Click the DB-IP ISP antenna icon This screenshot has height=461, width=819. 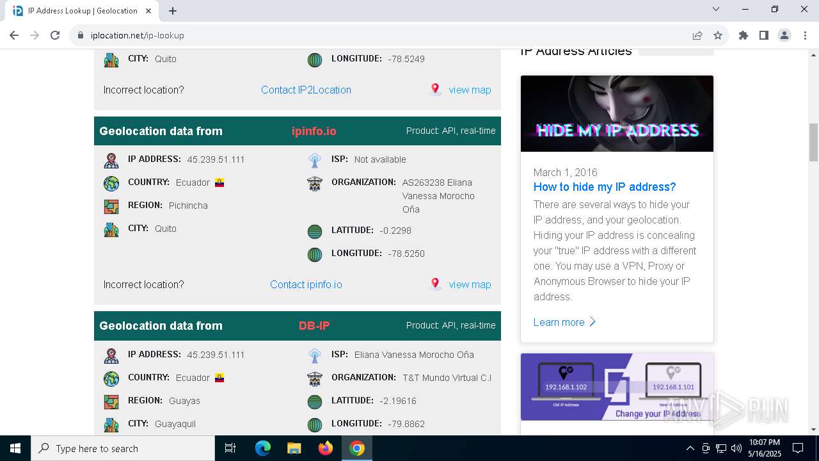315,355
